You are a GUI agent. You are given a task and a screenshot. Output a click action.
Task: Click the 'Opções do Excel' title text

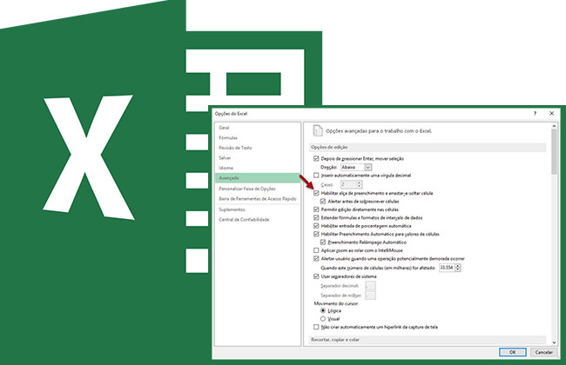[x=231, y=114]
